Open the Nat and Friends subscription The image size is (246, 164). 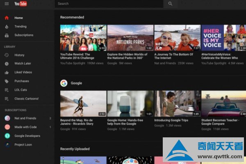coord(25,118)
